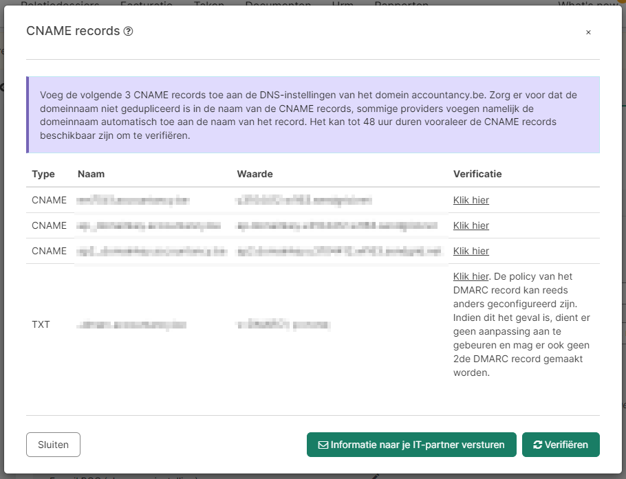Select the Naam value of the third CNAME record
Screen dimensions: 626x479
click(151, 251)
